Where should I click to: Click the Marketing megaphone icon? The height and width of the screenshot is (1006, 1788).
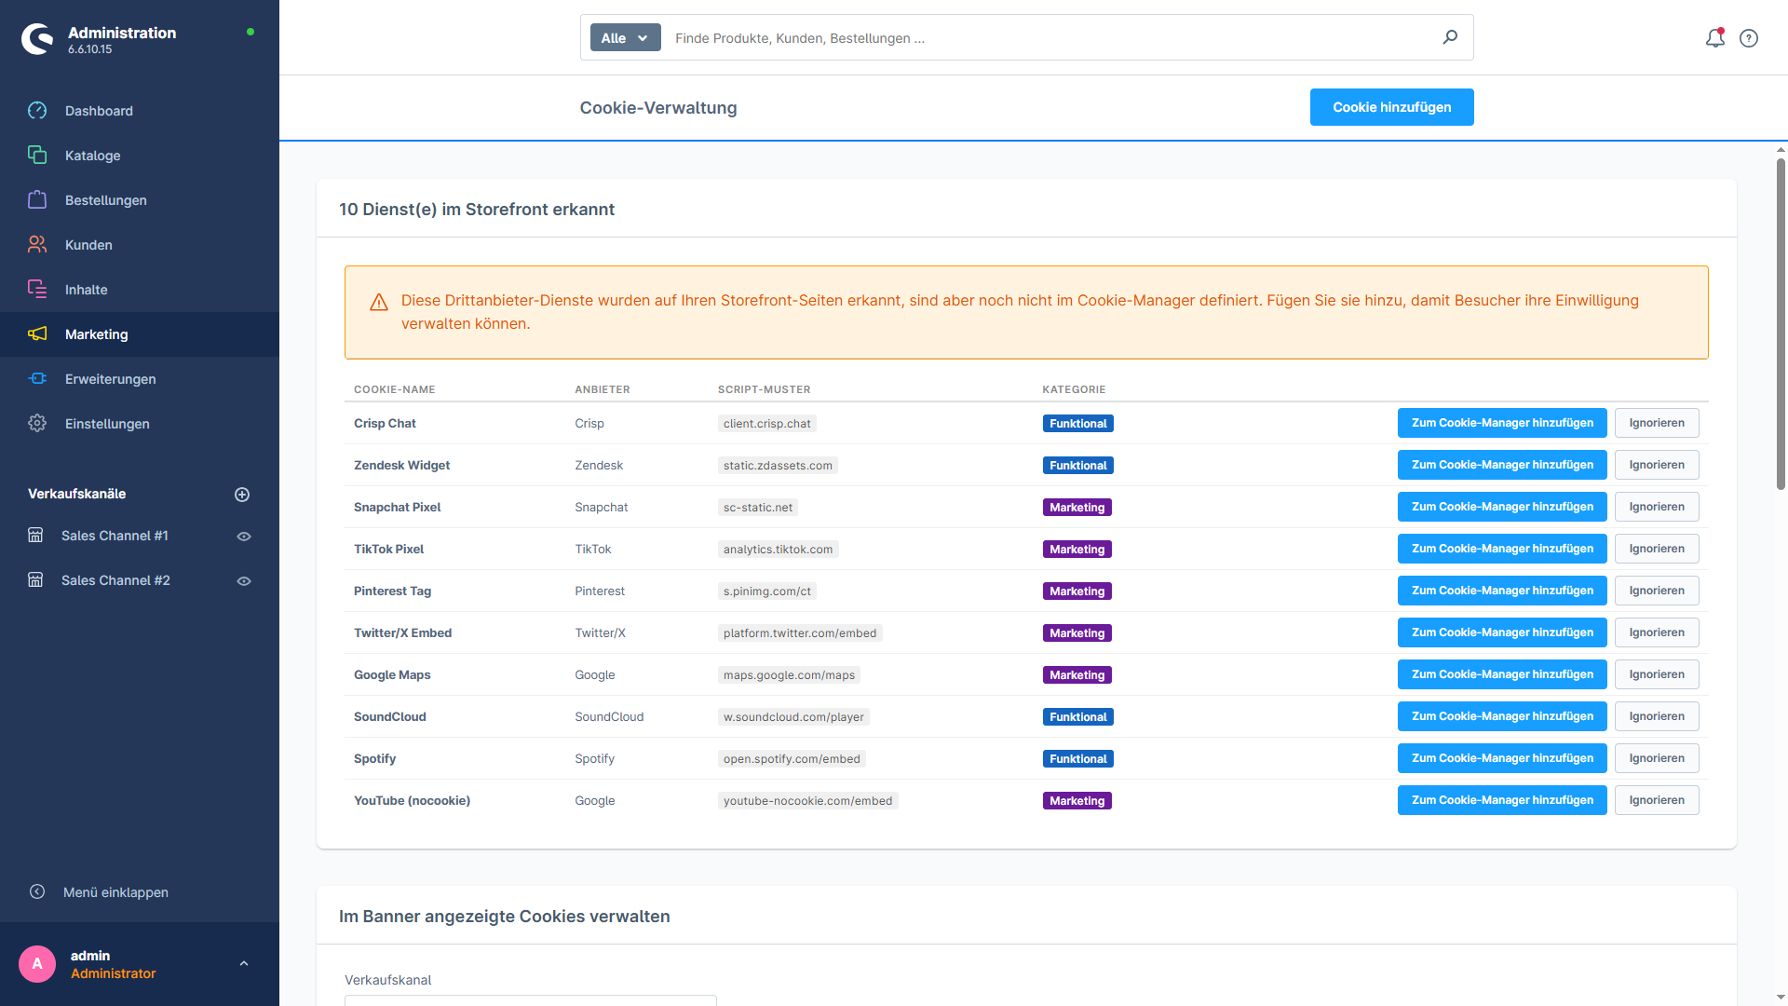click(37, 334)
